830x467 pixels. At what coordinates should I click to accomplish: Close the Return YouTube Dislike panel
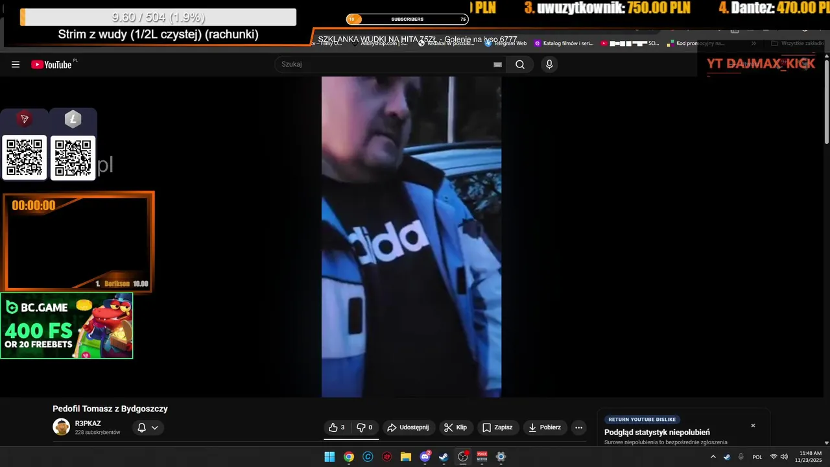click(753, 425)
